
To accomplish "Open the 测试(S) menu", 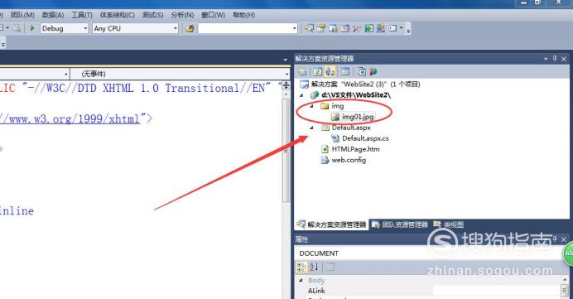I will coord(152,15).
